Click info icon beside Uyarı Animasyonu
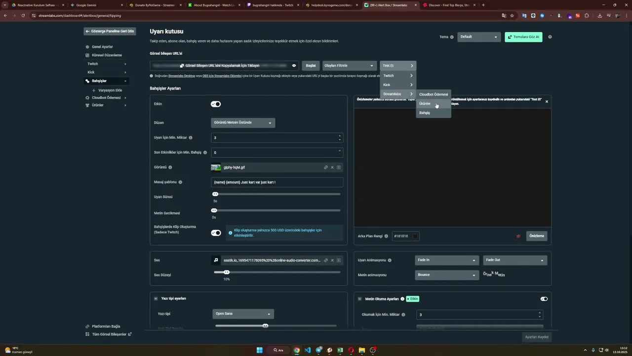 pos(390,260)
